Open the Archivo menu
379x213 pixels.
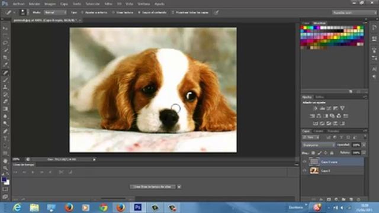[x=18, y=4]
